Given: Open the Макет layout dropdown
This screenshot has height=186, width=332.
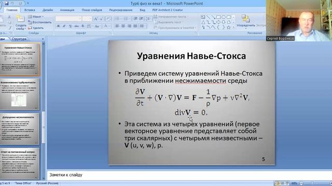Looking at the screenshot, I should point(36,17).
